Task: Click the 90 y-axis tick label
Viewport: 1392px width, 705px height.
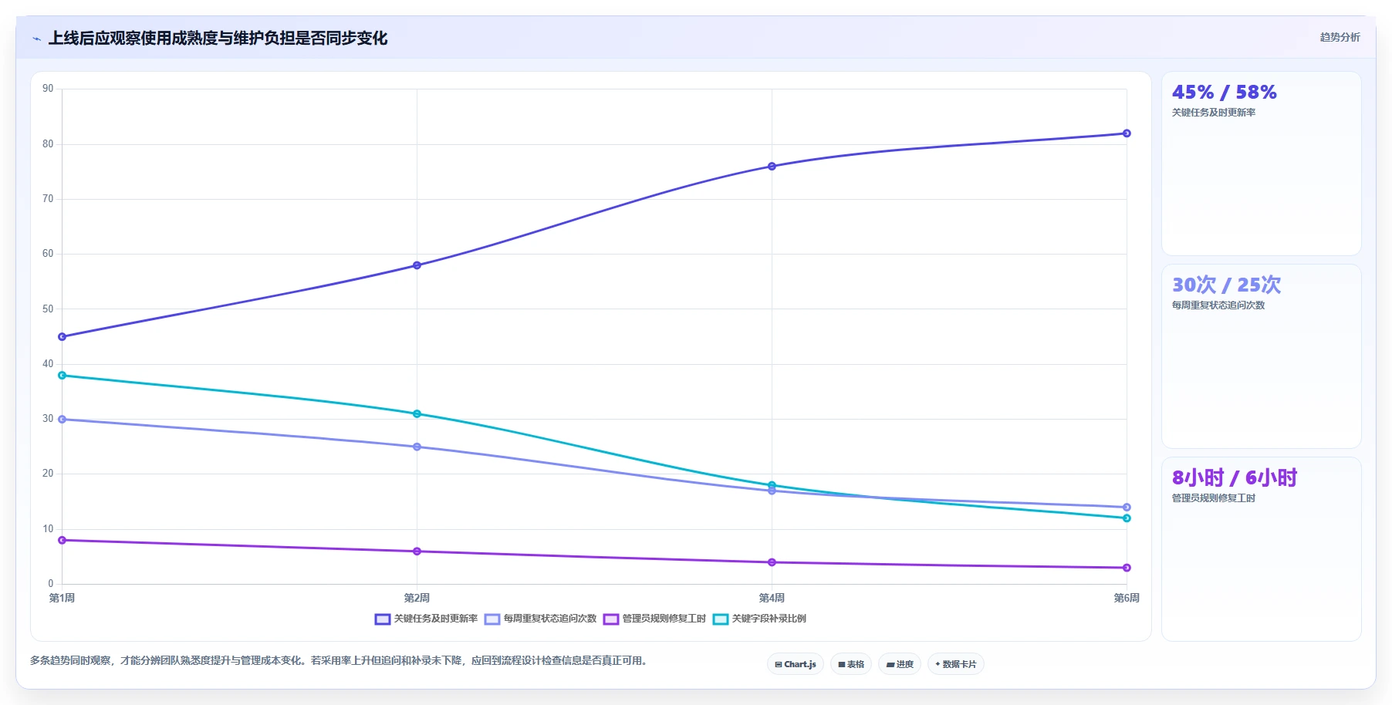Action: pyautogui.click(x=48, y=89)
